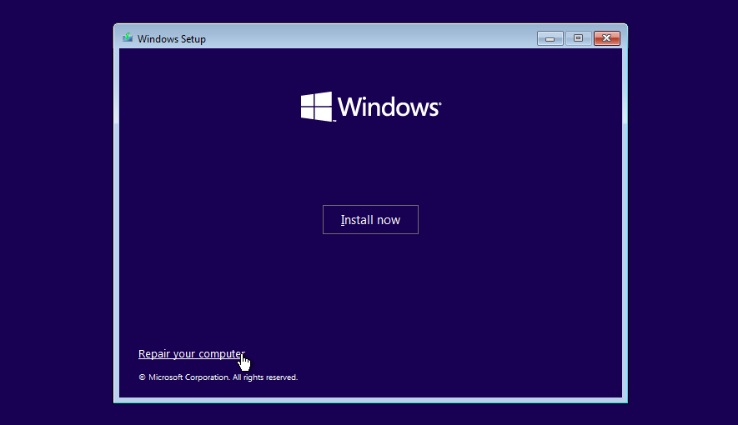Click the Windows Setup title bar icon
This screenshot has width=738, height=425.
pos(128,38)
